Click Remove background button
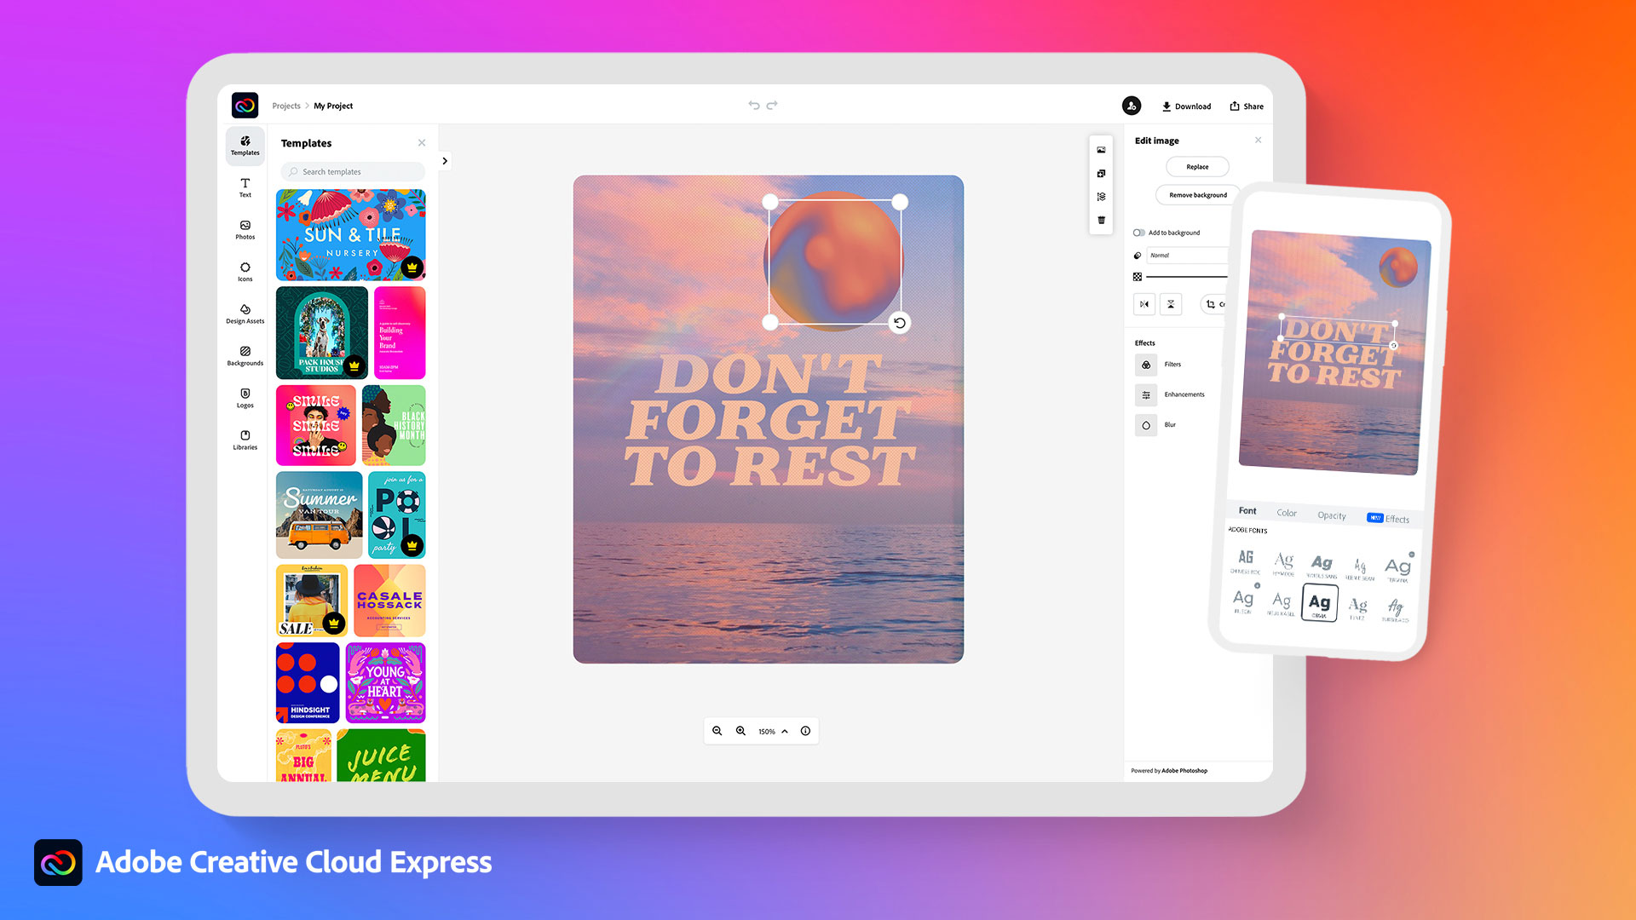 (1196, 194)
